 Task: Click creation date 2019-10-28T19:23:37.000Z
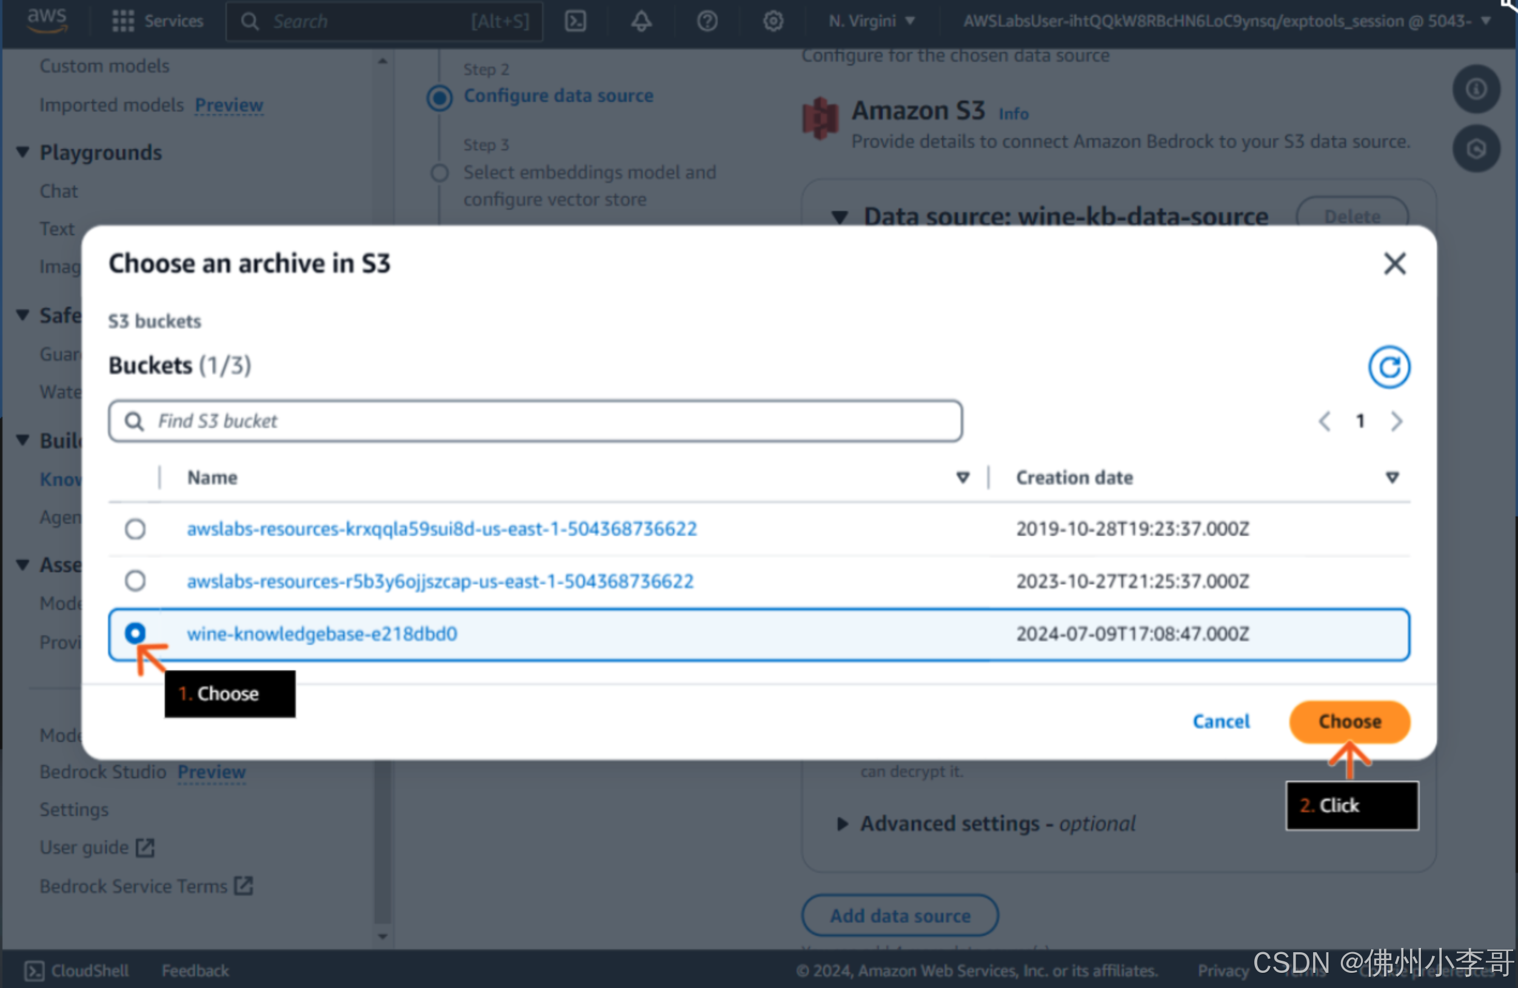click(1132, 529)
